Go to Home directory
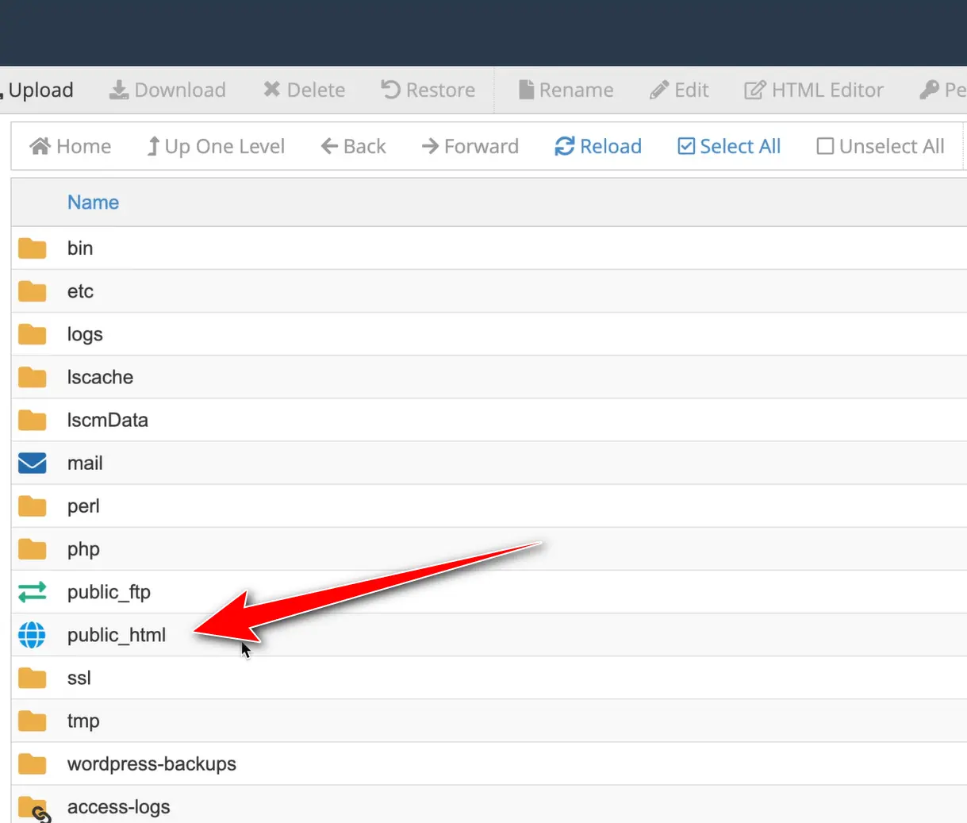 (71, 147)
